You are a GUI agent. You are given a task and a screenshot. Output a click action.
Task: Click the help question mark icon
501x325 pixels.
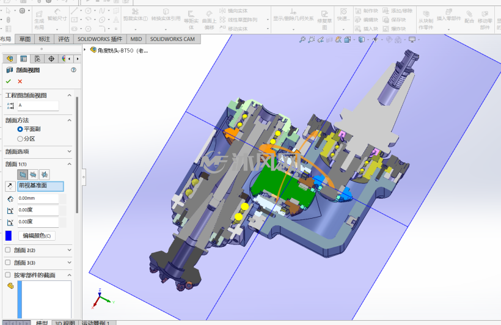tap(73, 70)
